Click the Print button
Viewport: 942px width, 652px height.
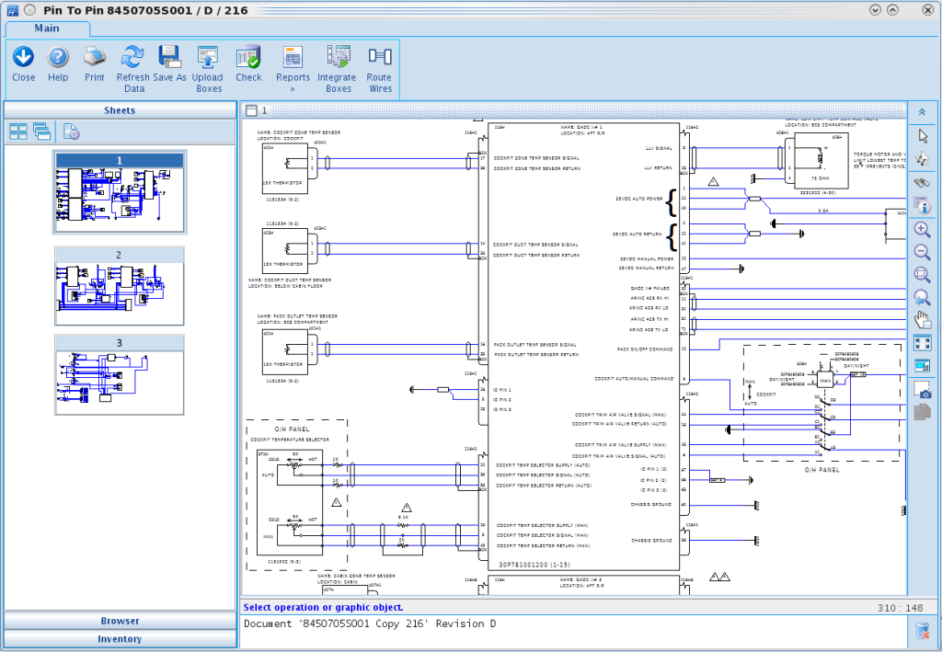tap(95, 63)
